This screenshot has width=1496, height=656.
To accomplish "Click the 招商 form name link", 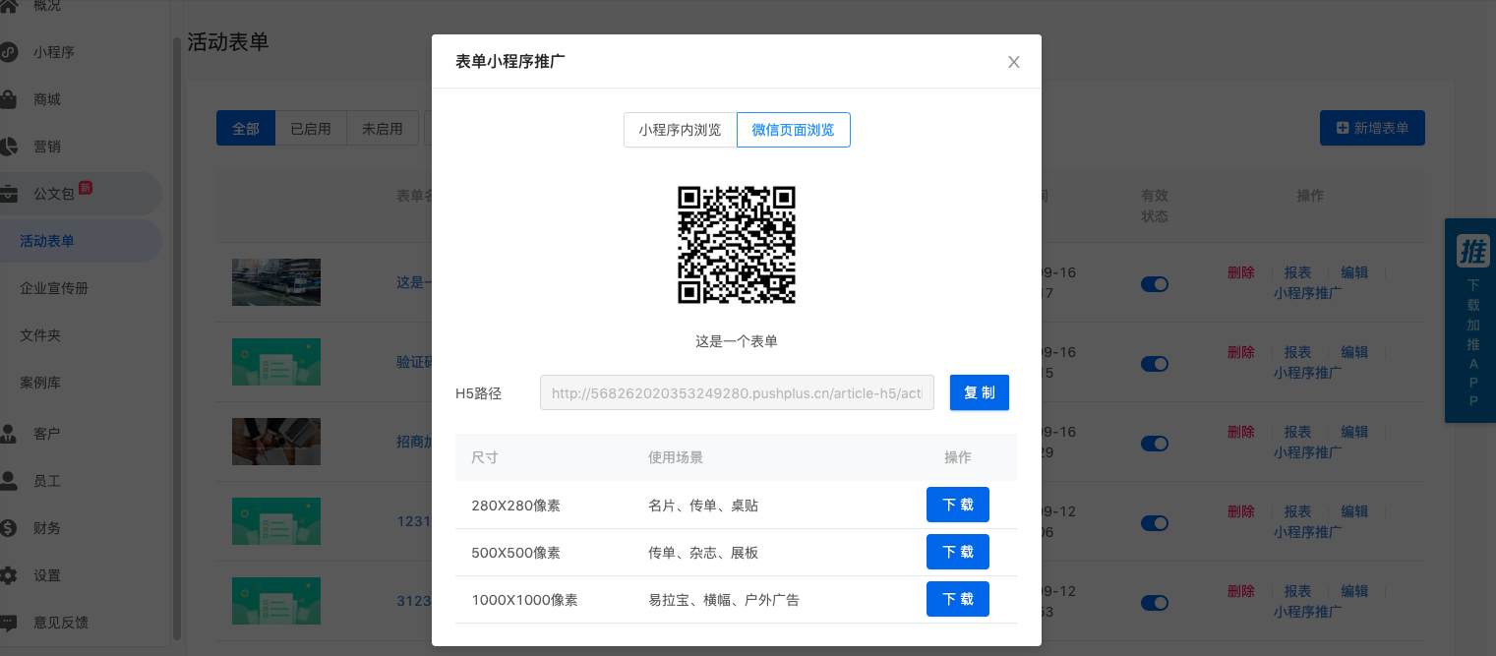I will point(413,442).
